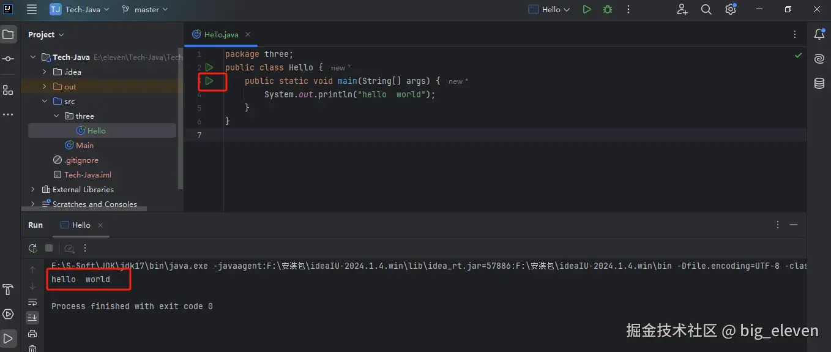This screenshot has width=831, height=352.
Task: Open the Database tool window
Action: (x=819, y=83)
